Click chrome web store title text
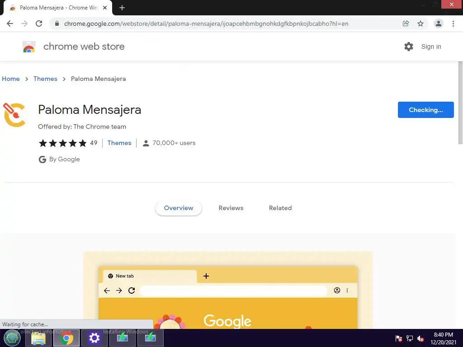This screenshot has height=347, width=463. [84, 47]
